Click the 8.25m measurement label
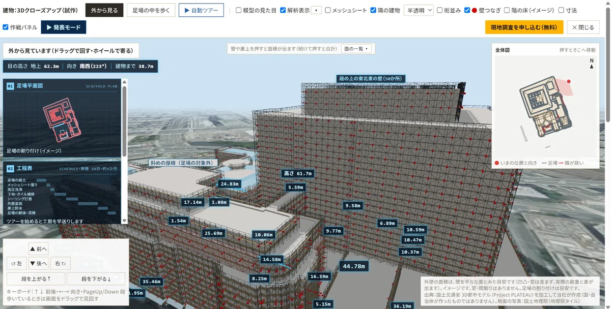Image resolution: width=611 pixels, height=309 pixels. pos(260,279)
